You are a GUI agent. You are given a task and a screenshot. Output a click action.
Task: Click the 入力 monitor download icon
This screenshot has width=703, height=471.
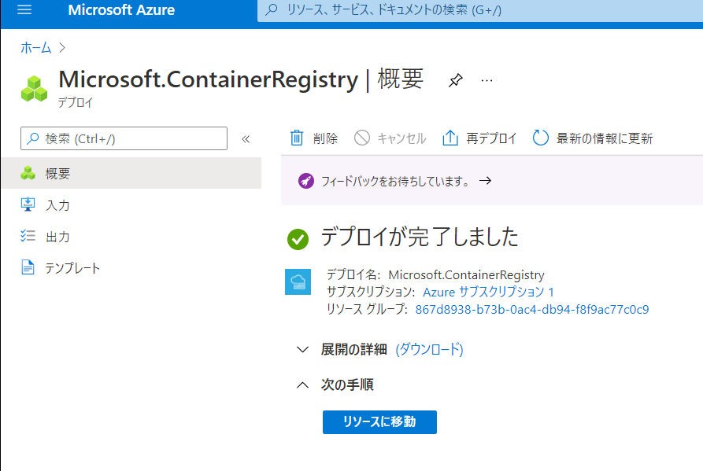pyautogui.click(x=28, y=204)
